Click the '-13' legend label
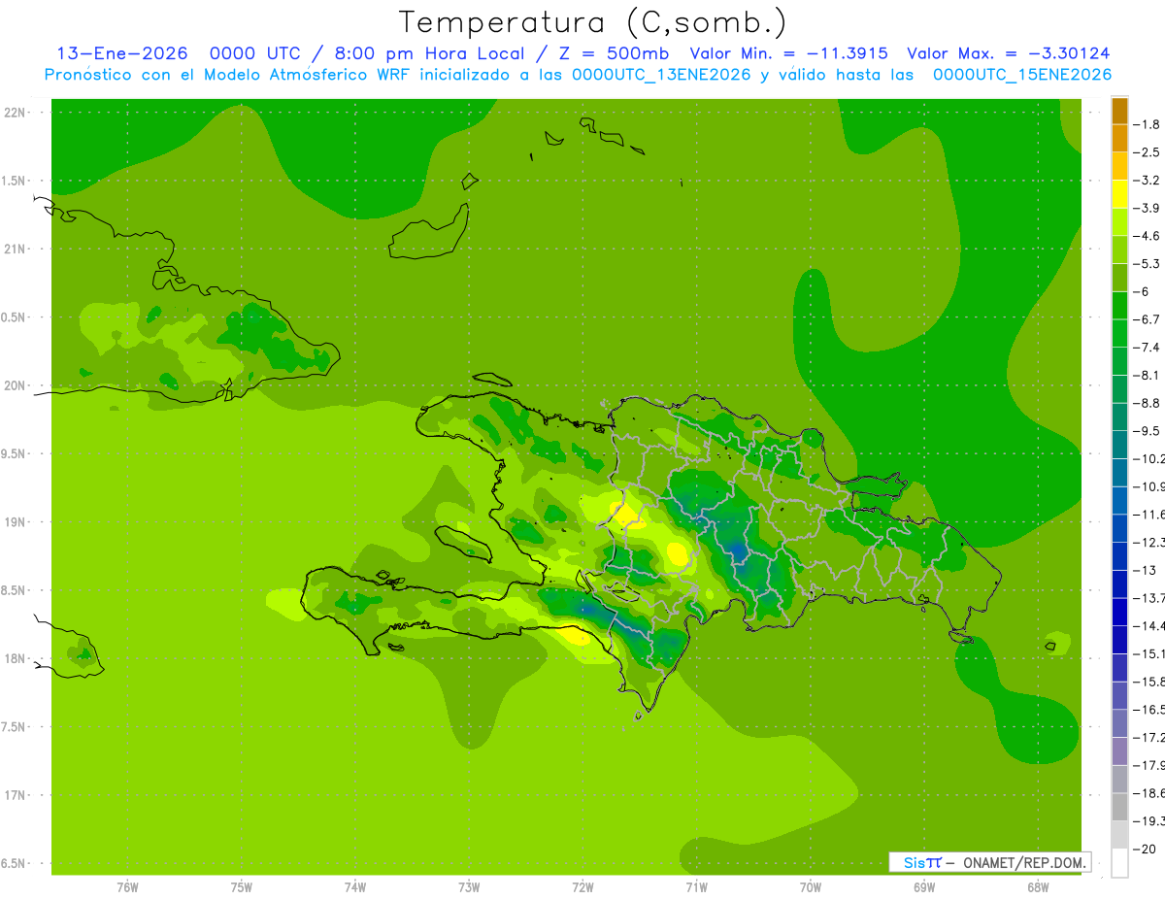Screen dimensions: 1165x900 click(x=1144, y=570)
